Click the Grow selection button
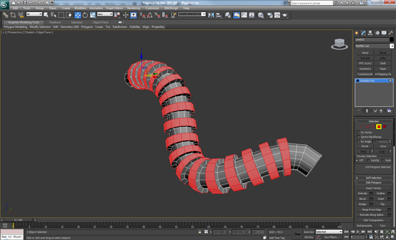396x240 pixels. (x=383, y=146)
